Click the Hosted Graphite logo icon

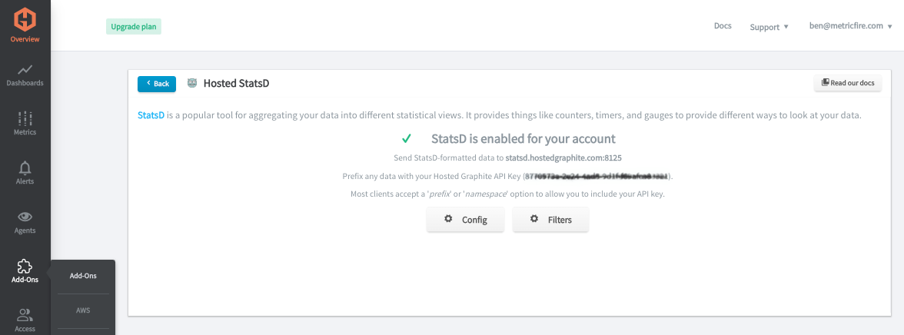click(x=25, y=18)
